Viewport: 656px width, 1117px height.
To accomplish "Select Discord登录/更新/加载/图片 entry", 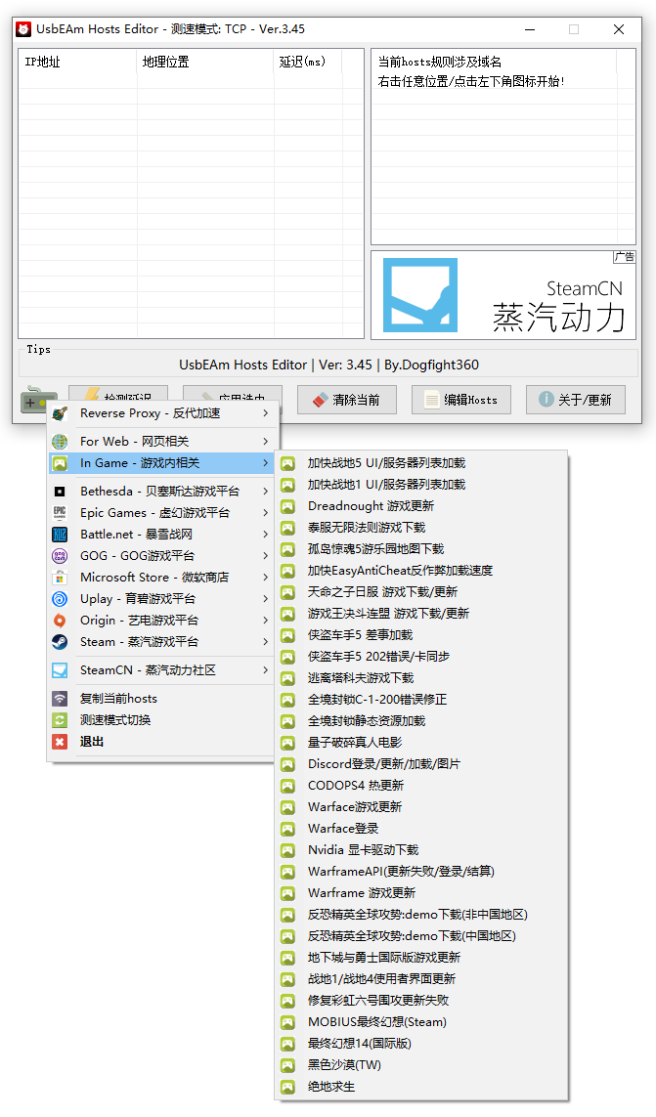I will pos(383,764).
